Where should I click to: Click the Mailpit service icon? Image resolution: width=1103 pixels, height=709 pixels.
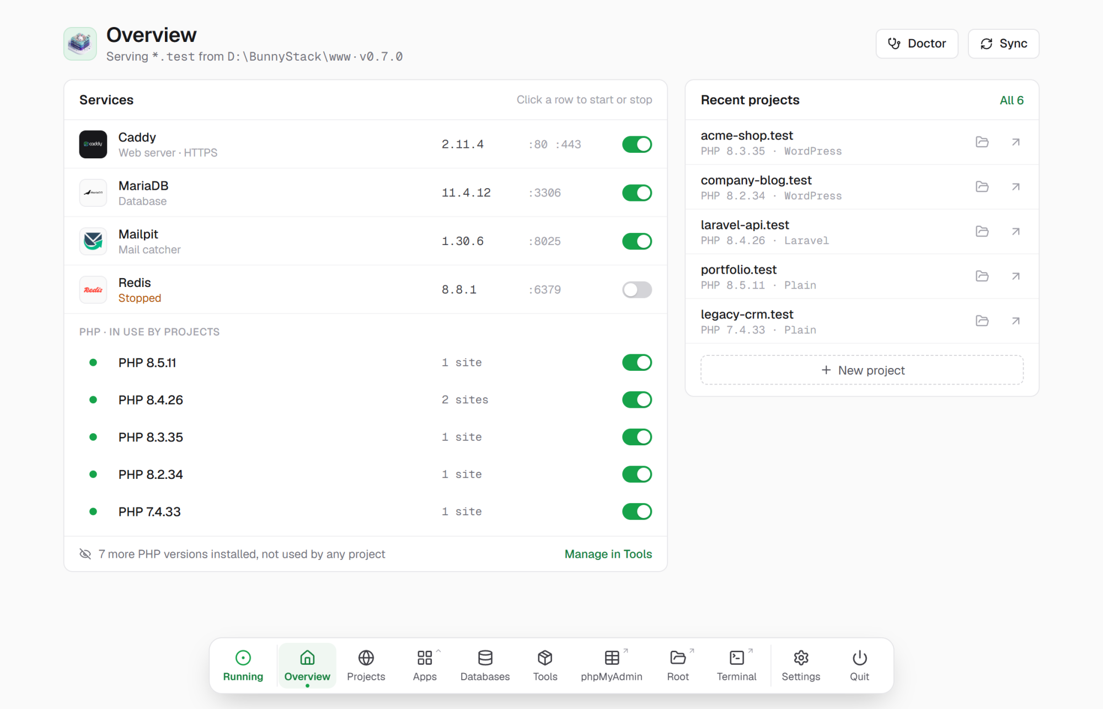[93, 241]
